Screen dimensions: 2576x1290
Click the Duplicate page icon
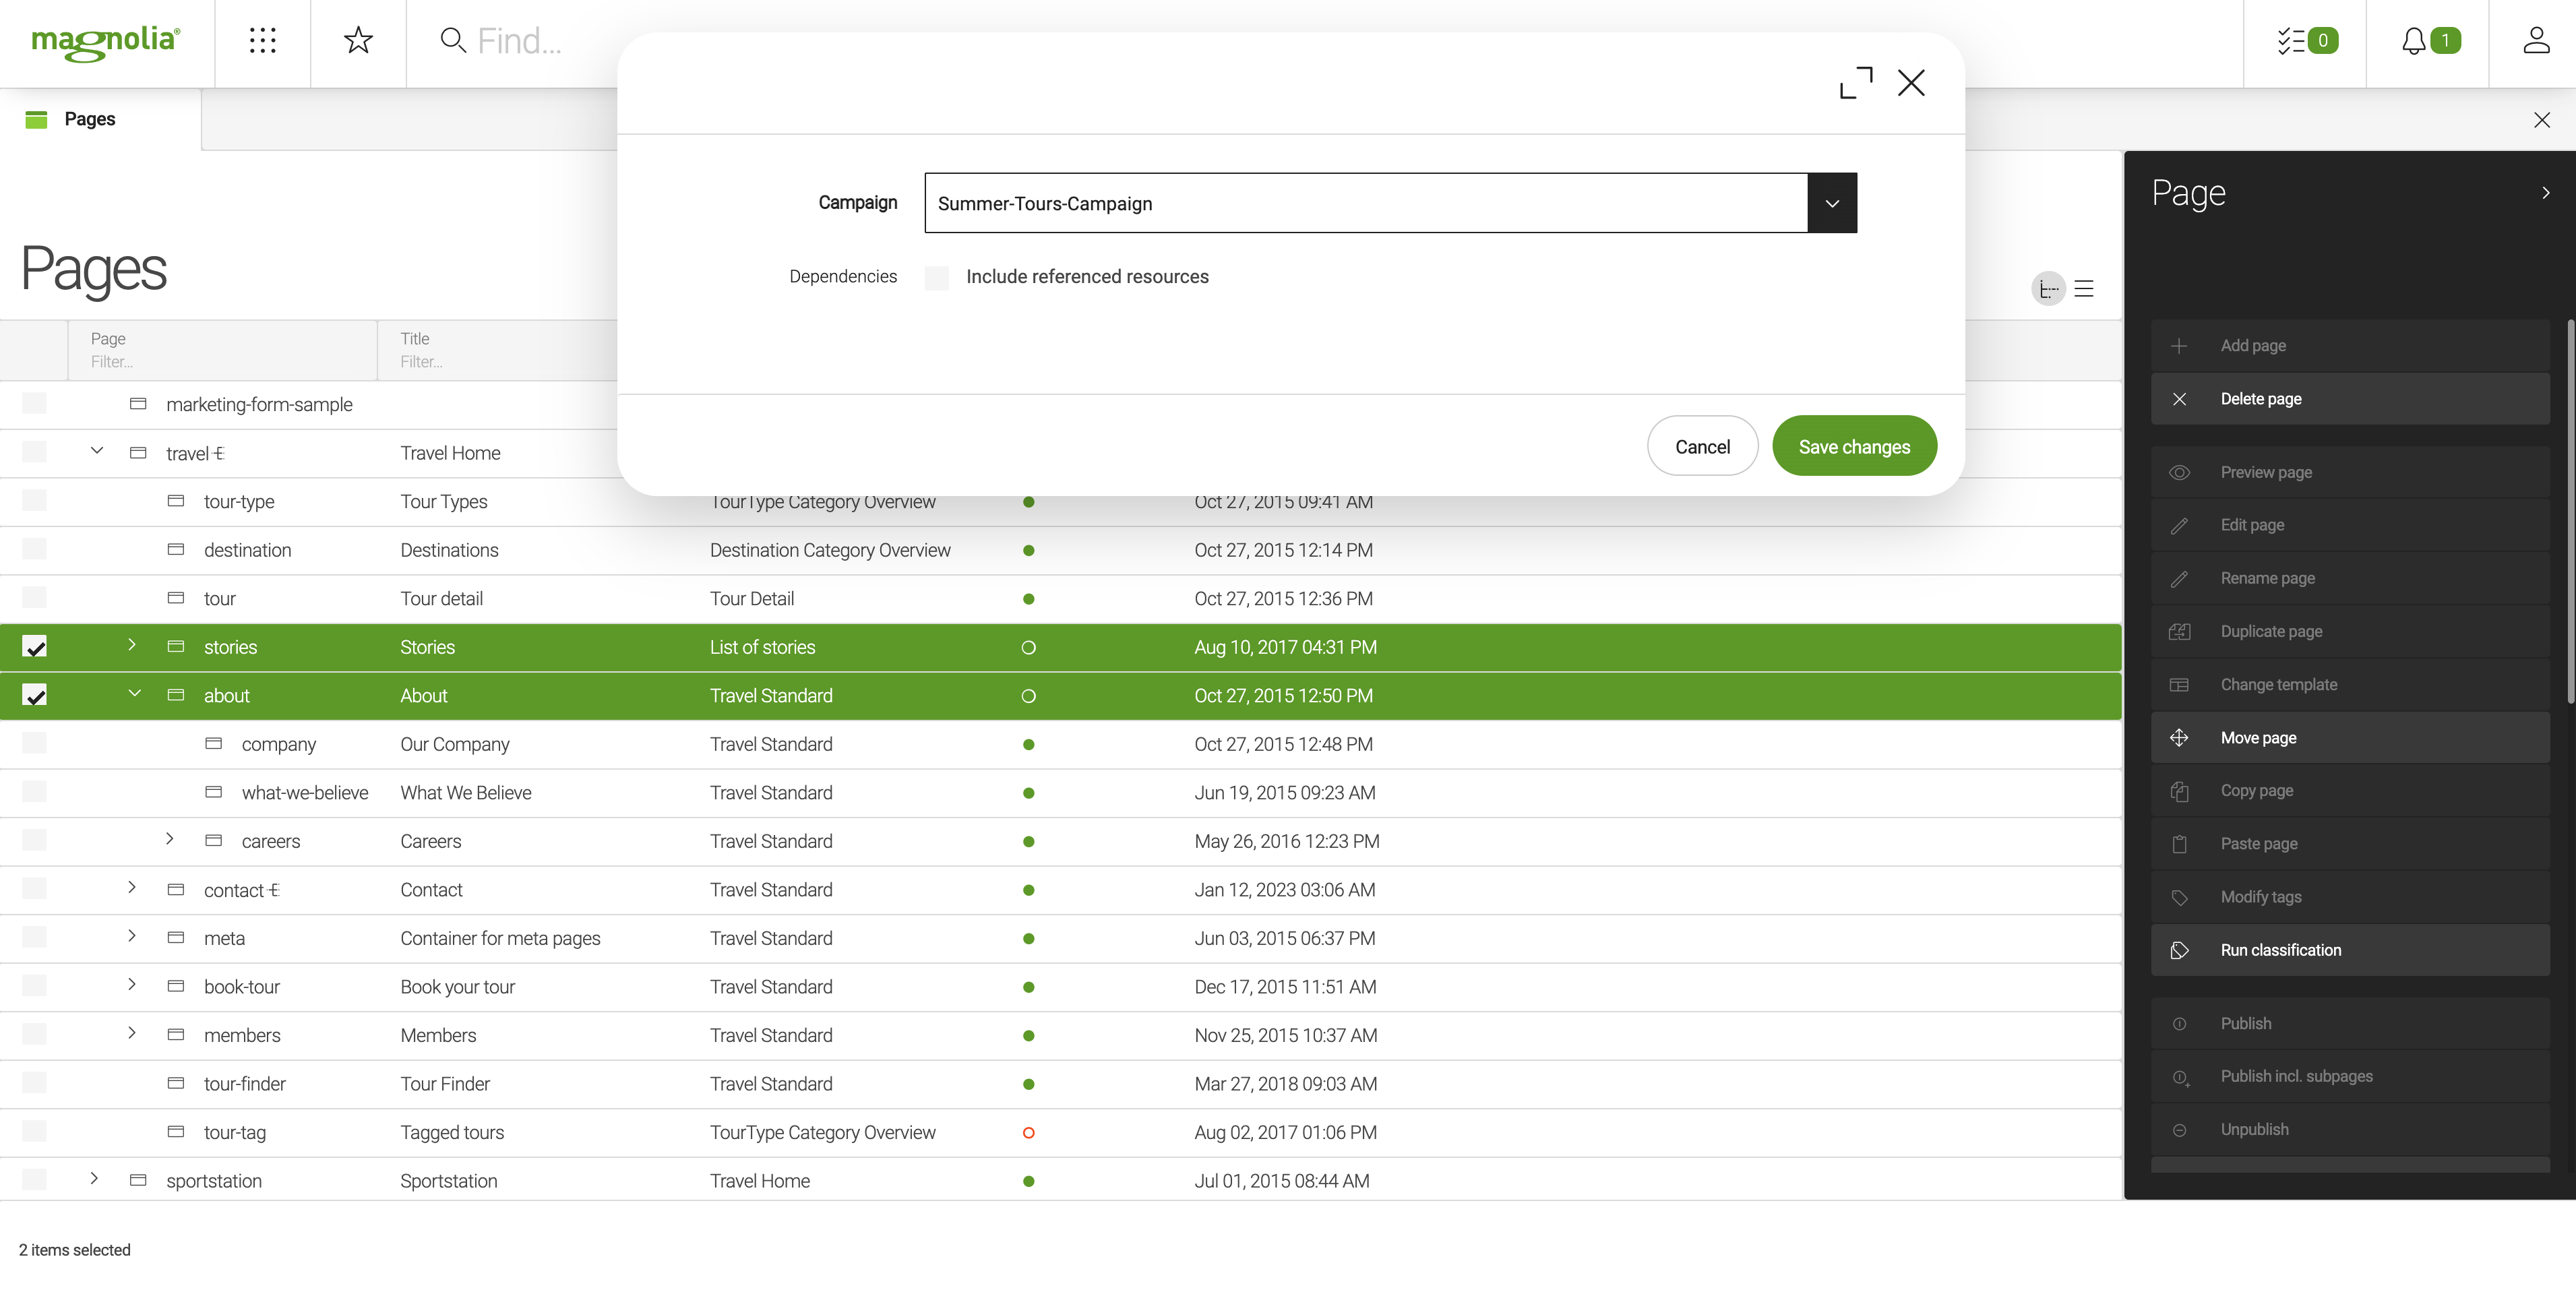[x=2179, y=631]
